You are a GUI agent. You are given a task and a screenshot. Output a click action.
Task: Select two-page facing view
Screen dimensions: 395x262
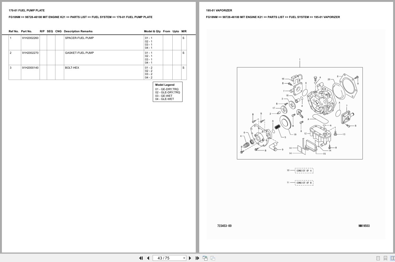392,258
